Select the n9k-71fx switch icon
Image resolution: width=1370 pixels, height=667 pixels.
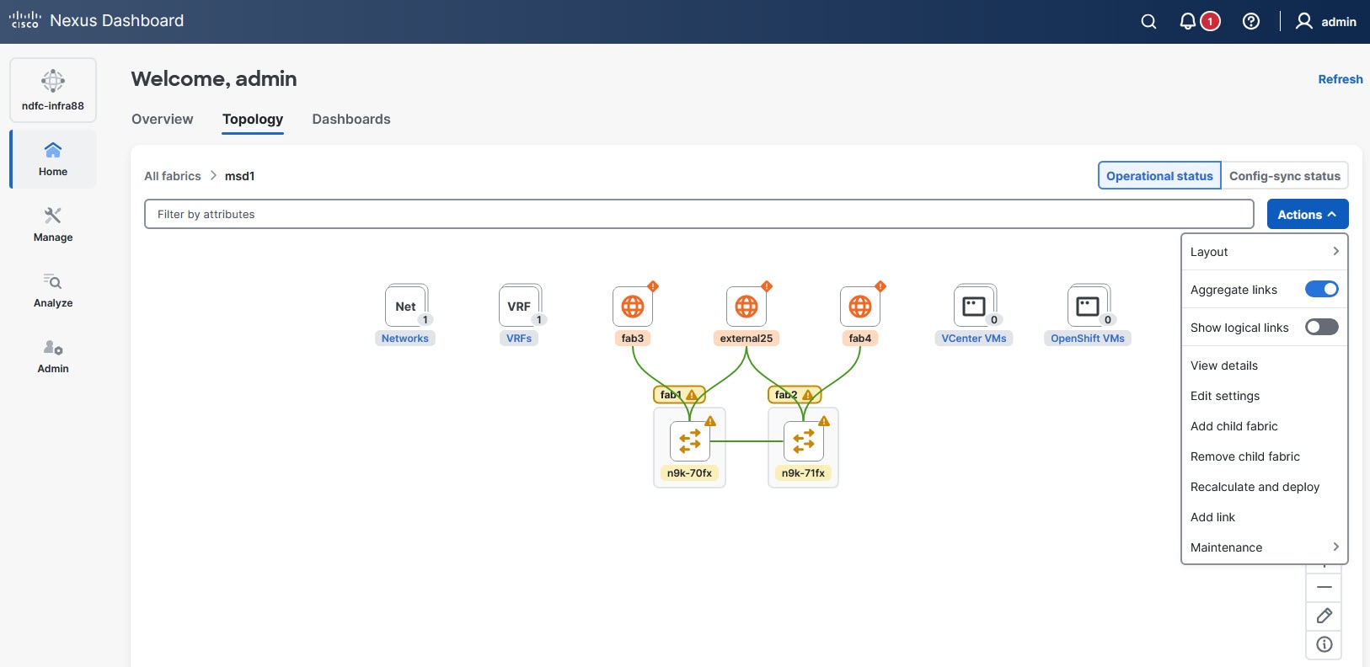(x=804, y=440)
